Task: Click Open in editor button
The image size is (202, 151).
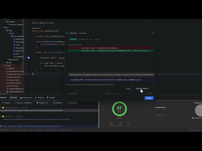Action: [142, 88]
